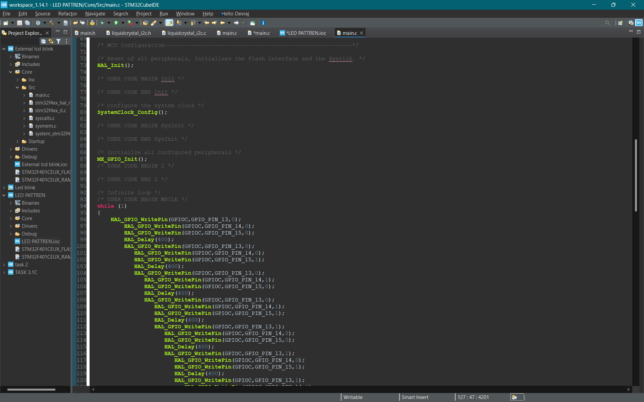The height and width of the screenshot is (402, 644).
Task: Collapse the Core folder in External lcd blink
Action: click(11, 72)
